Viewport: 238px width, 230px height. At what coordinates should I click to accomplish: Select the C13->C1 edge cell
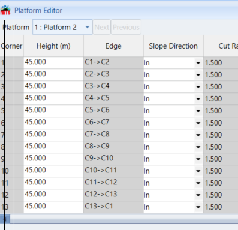113,207
